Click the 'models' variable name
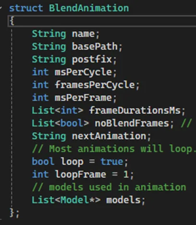196x225 pixels. (x=123, y=200)
